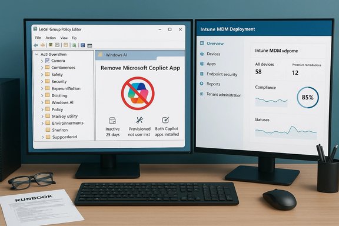Viewport: 339px width, 226px height.
Task: Expand the Comtanences folder node
Action: coord(42,68)
